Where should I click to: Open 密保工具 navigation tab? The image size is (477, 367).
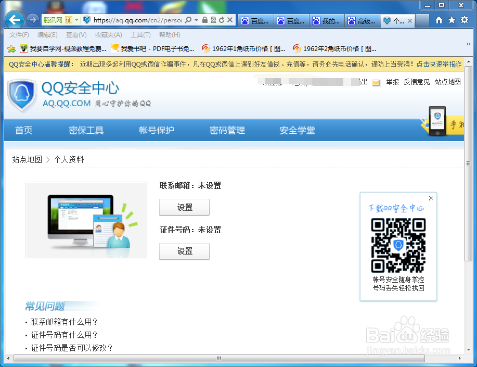(x=86, y=130)
